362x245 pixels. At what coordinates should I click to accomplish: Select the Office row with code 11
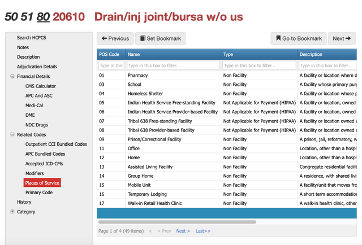[227, 148]
